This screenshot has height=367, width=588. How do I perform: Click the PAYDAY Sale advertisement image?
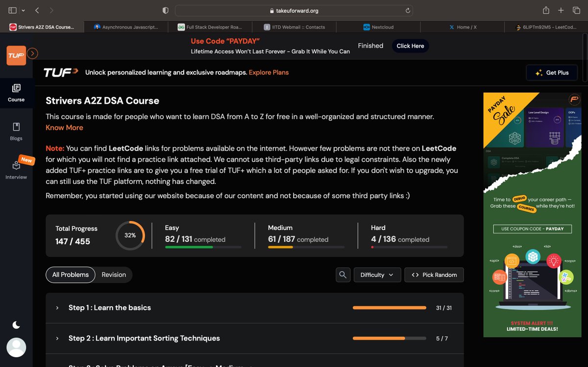533,215
